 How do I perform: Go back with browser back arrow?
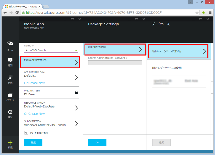[5, 13]
